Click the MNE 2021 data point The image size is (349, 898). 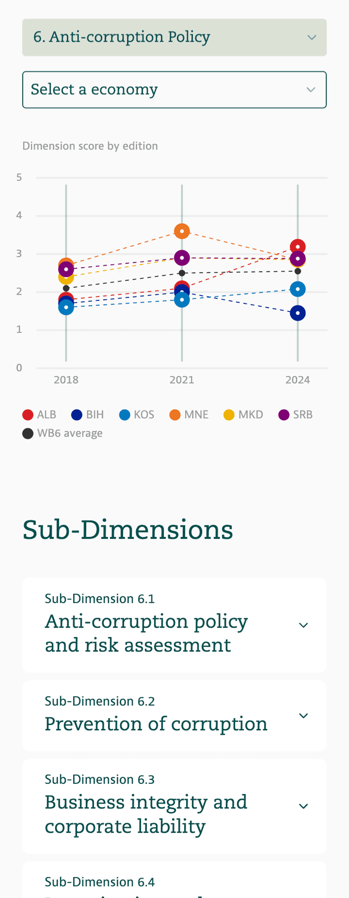point(182,231)
